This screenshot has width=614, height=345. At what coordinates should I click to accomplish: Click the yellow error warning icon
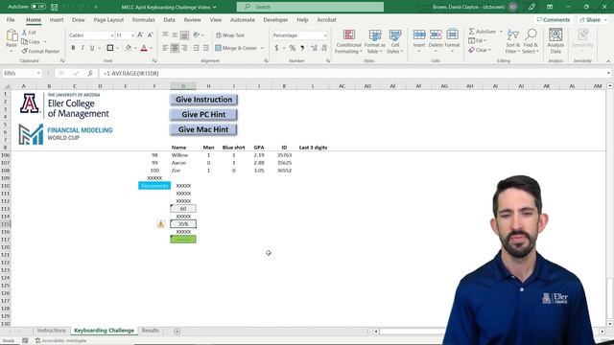[x=161, y=224]
